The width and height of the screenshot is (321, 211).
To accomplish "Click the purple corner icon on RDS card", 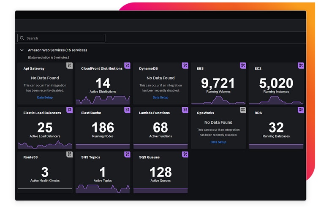I will 301,110.
